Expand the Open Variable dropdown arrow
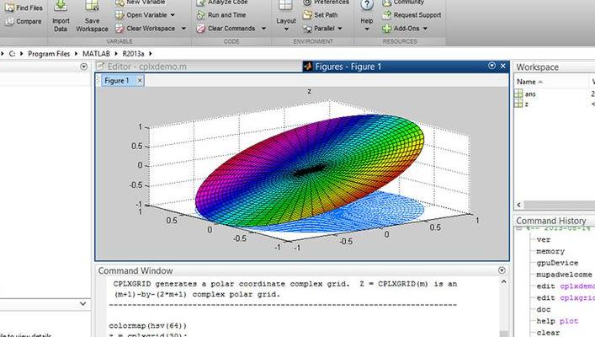595x337 pixels. click(x=173, y=15)
